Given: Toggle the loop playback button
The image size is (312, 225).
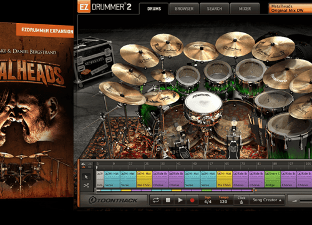Looking at the screenshot, I should tap(156, 200).
